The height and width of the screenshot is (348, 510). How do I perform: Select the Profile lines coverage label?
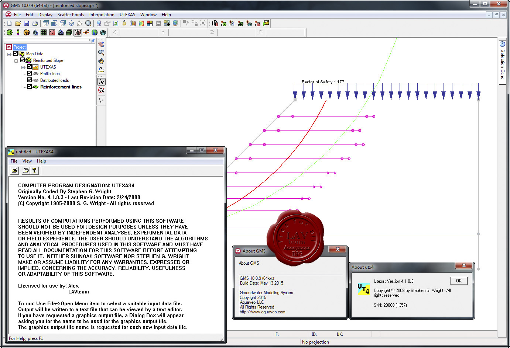pyautogui.click(x=50, y=74)
